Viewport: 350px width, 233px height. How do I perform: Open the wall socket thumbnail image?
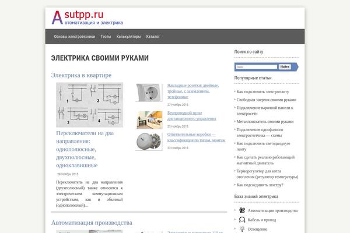coord(149,93)
